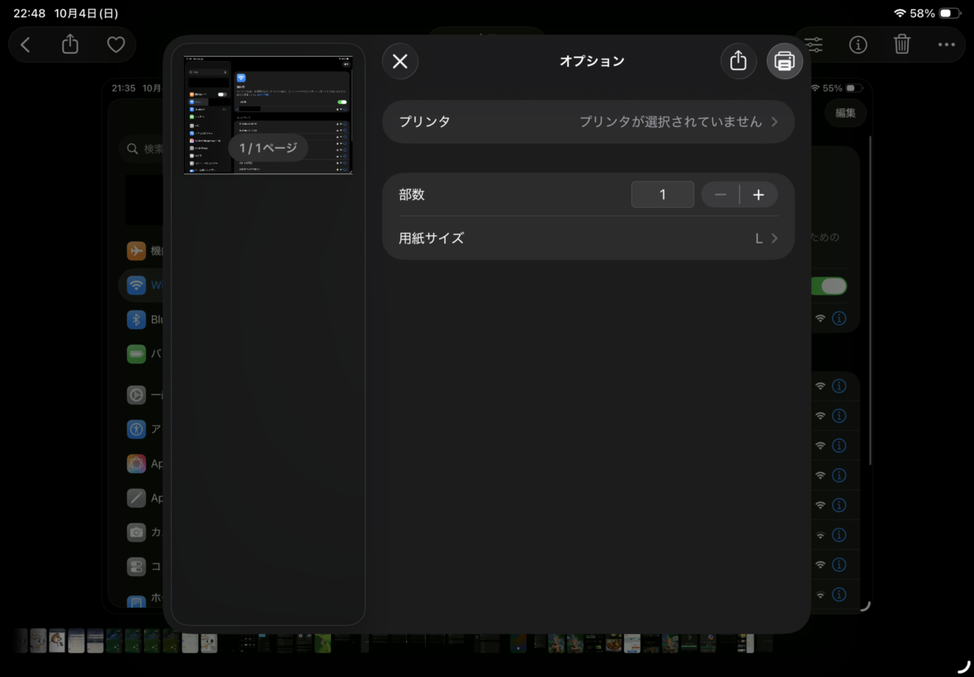Tap the share icon in options dialog
Image resolution: width=974 pixels, height=677 pixels.
pyautogui.click(x=738, y=61)
